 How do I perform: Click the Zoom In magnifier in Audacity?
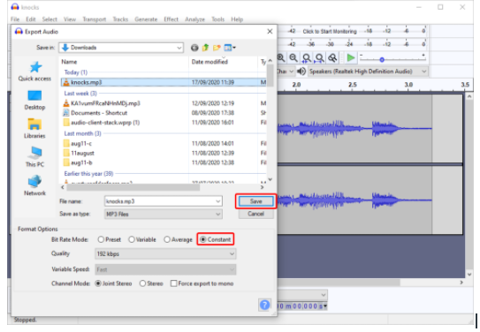281,57
